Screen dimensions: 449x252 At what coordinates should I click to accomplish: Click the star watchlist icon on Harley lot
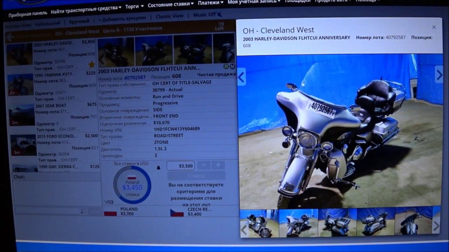coord(92,64)
